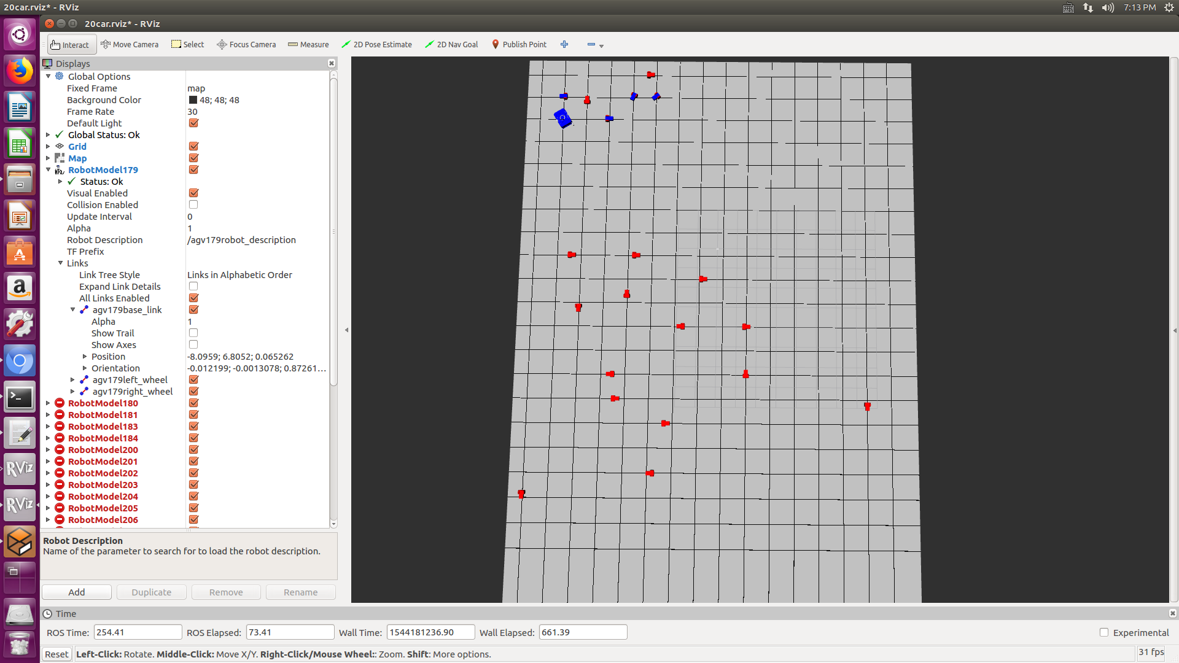The width and height of the screenshot is (1179, 663).
Task: Open Chromium browser from the dock
Action: pyautogui.click(x=20, y=361)
